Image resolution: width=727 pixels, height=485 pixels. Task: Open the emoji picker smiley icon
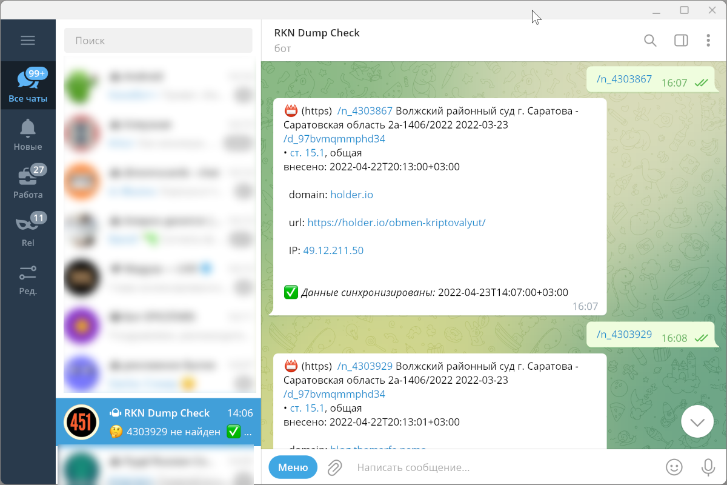674,467
